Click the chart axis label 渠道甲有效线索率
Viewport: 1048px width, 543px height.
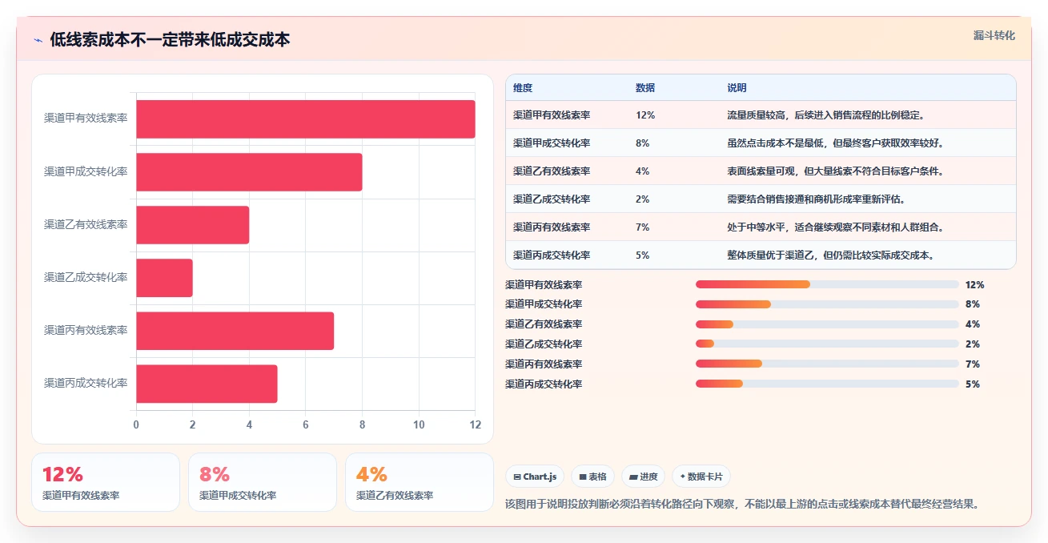(86, 119)
